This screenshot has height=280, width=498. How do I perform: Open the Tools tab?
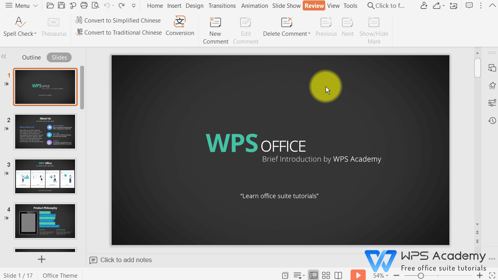[350, 5]
